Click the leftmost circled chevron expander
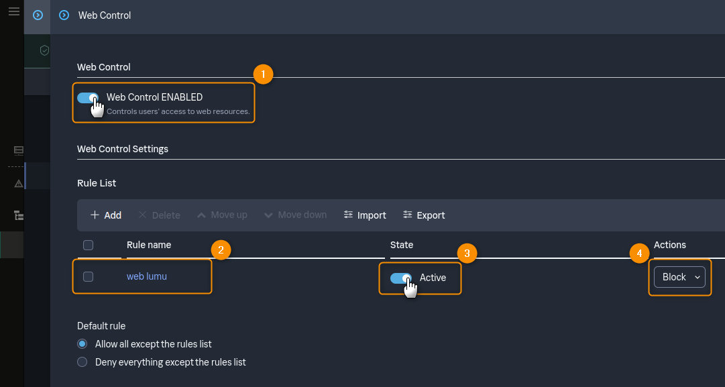Viewport: 725px width, 387px height. 38,15
